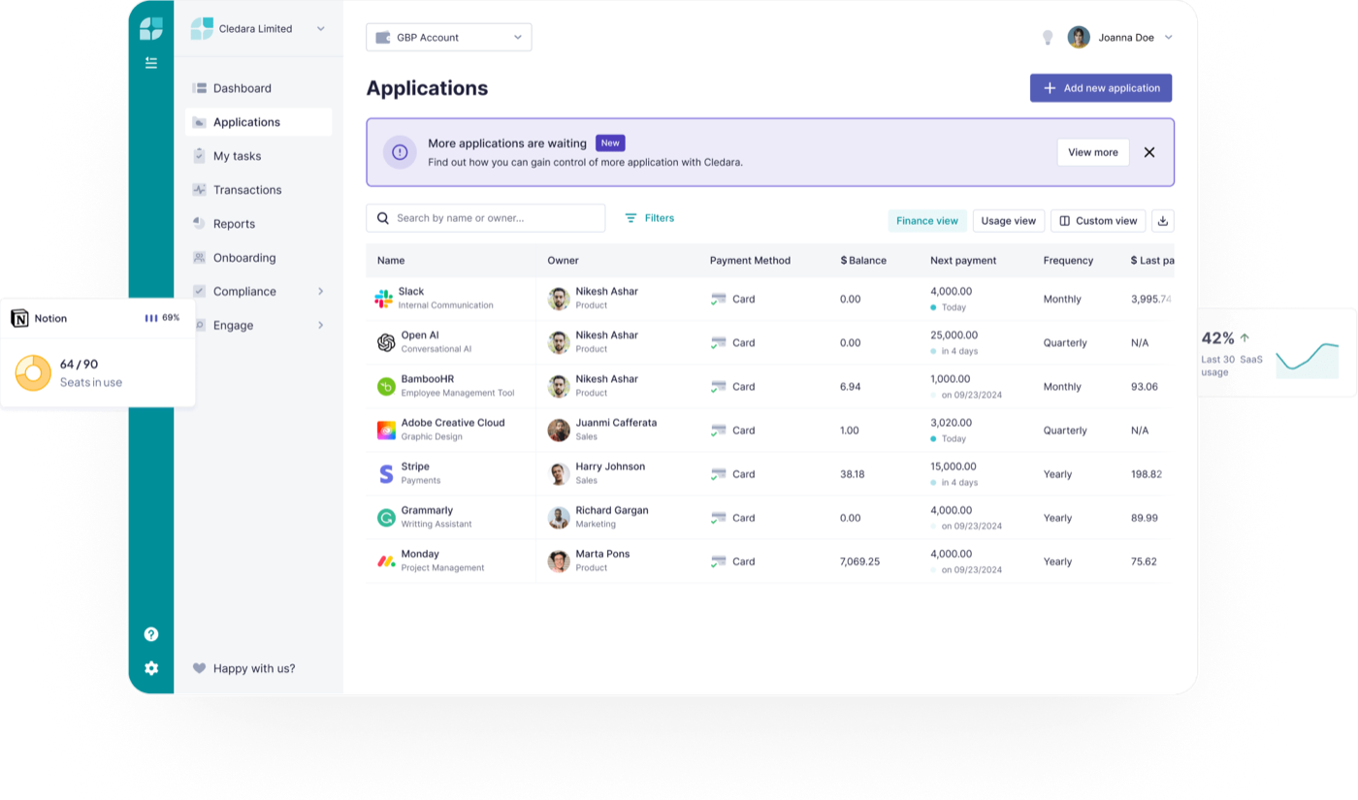Click the Next payment column header
This screenshot has width=1358, height=800.
(x=963, y=261)
